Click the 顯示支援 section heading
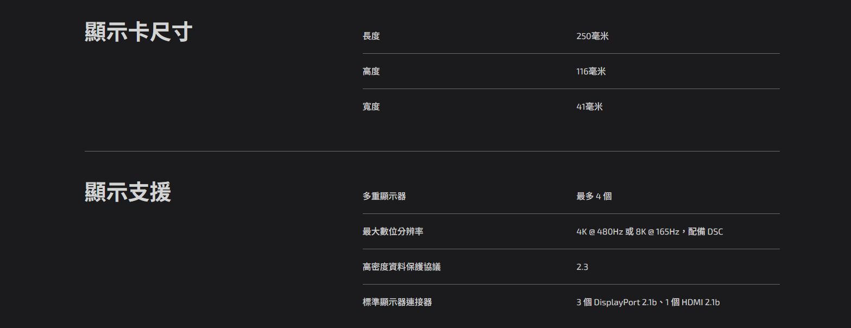The height and width of the screenshot is (328, 851). tap(128, 192)
